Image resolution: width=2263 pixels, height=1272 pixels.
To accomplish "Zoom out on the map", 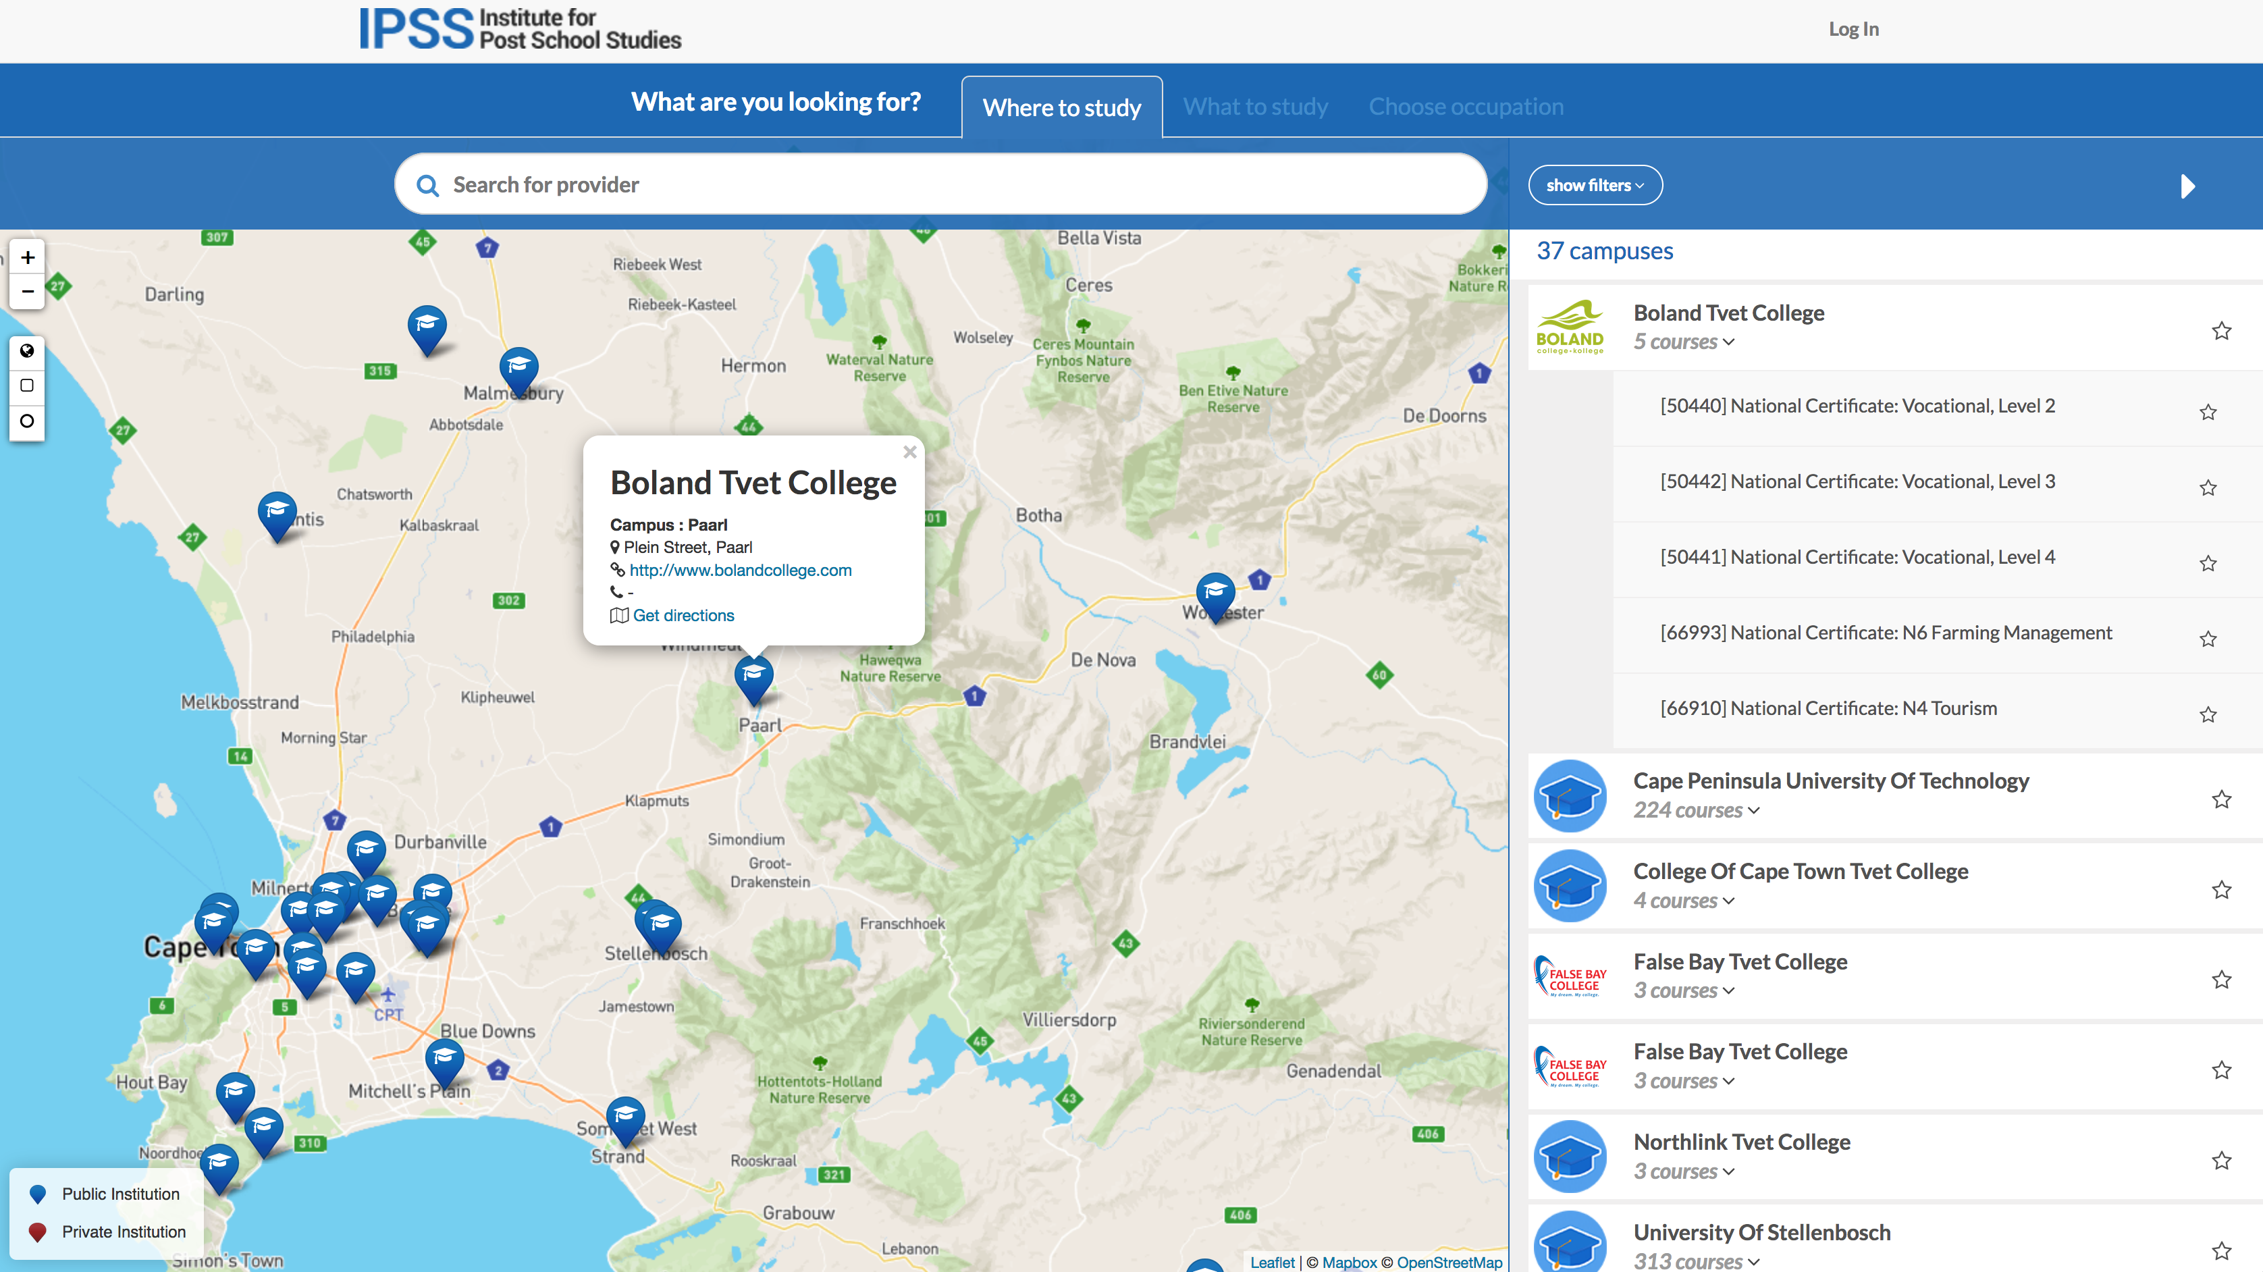I will [x=27, y=292].
